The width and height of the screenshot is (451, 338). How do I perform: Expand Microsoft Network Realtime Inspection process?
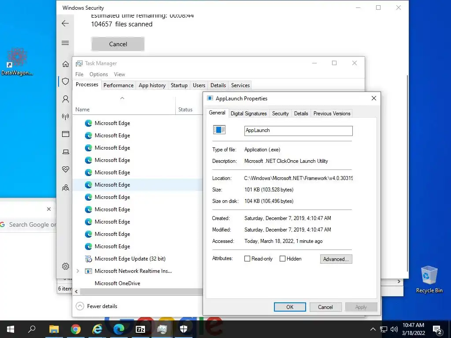(x=78, y=271)
